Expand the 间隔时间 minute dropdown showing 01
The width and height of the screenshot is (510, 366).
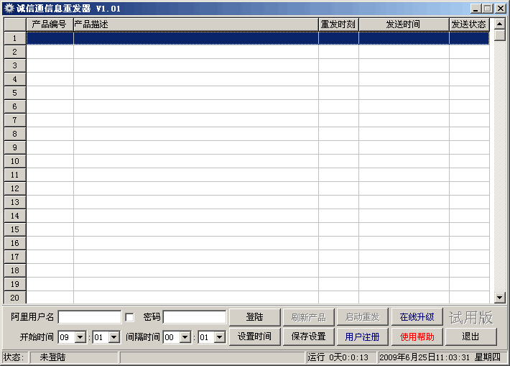pyautogui.click(x=220, y=337)
